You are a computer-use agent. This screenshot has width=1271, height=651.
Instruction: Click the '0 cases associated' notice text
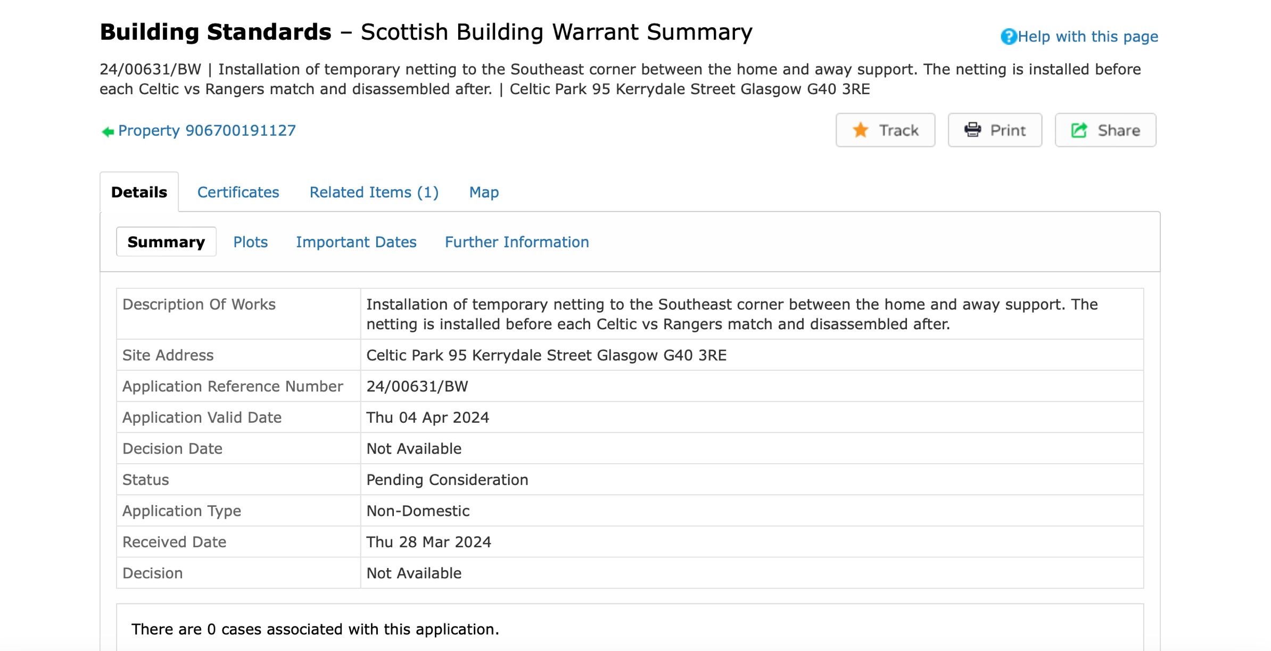315,629
